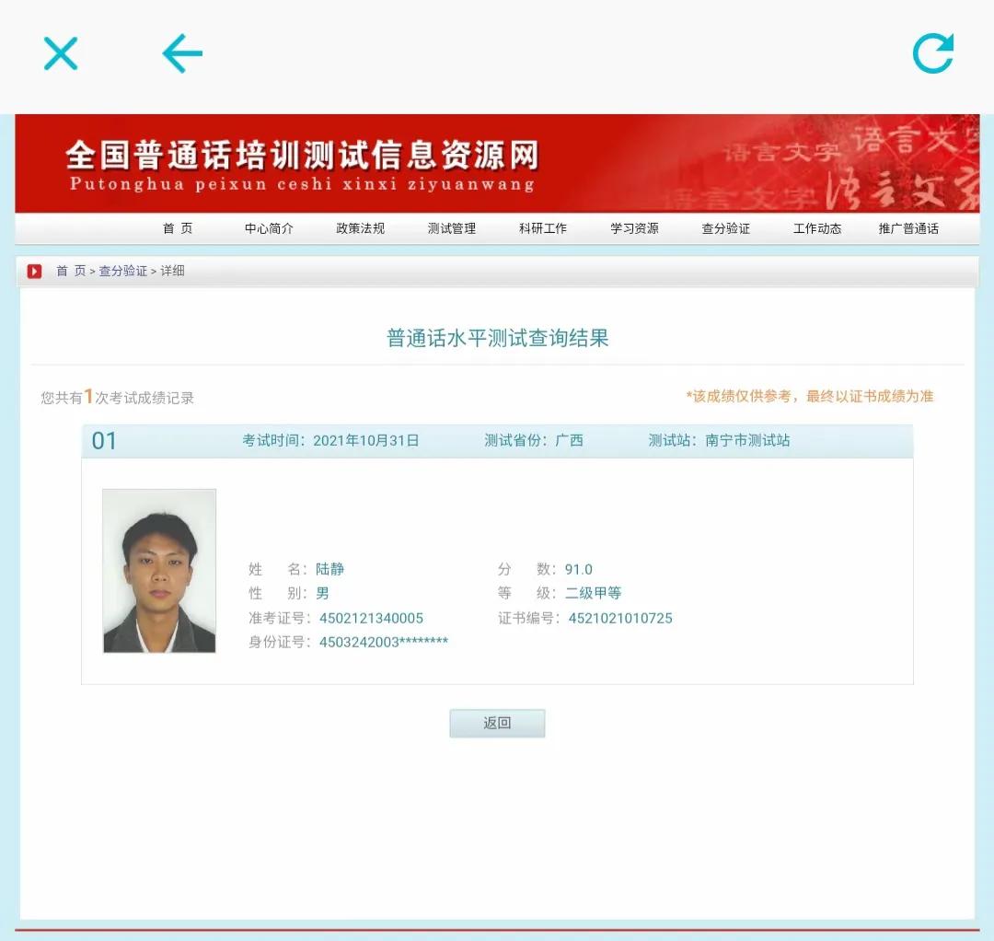This screenshot has width=994, height=941.
Task: Select the 首页 navigation item
Action: click(x=177, y=229)
